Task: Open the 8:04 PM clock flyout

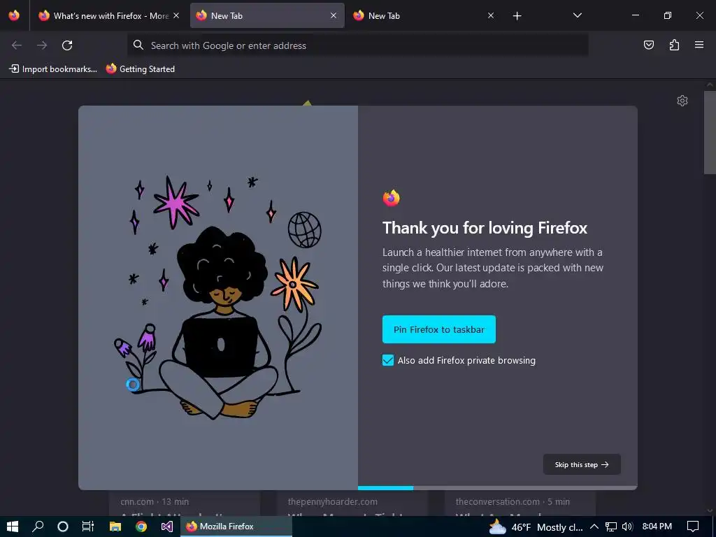Action: [x=657, y=527]
